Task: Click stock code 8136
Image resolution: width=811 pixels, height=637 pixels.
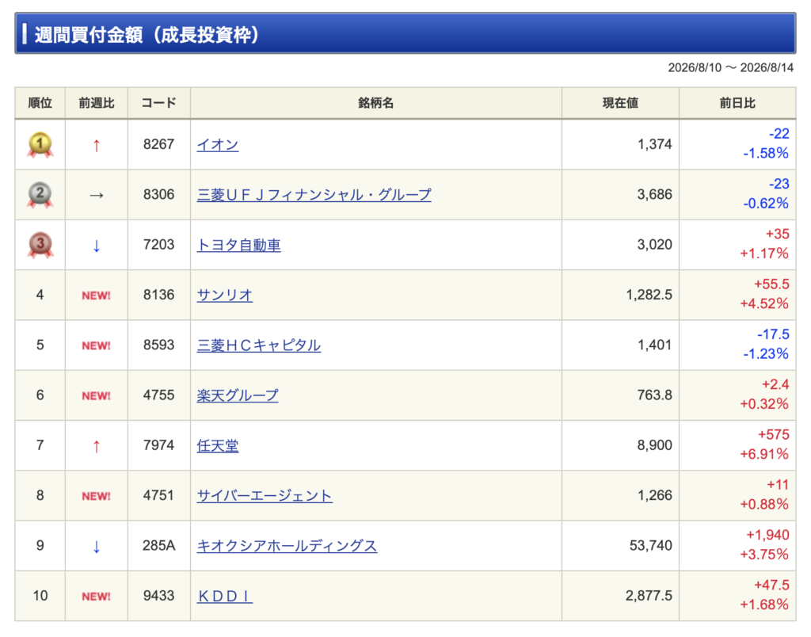Action: tap(158, 295)
